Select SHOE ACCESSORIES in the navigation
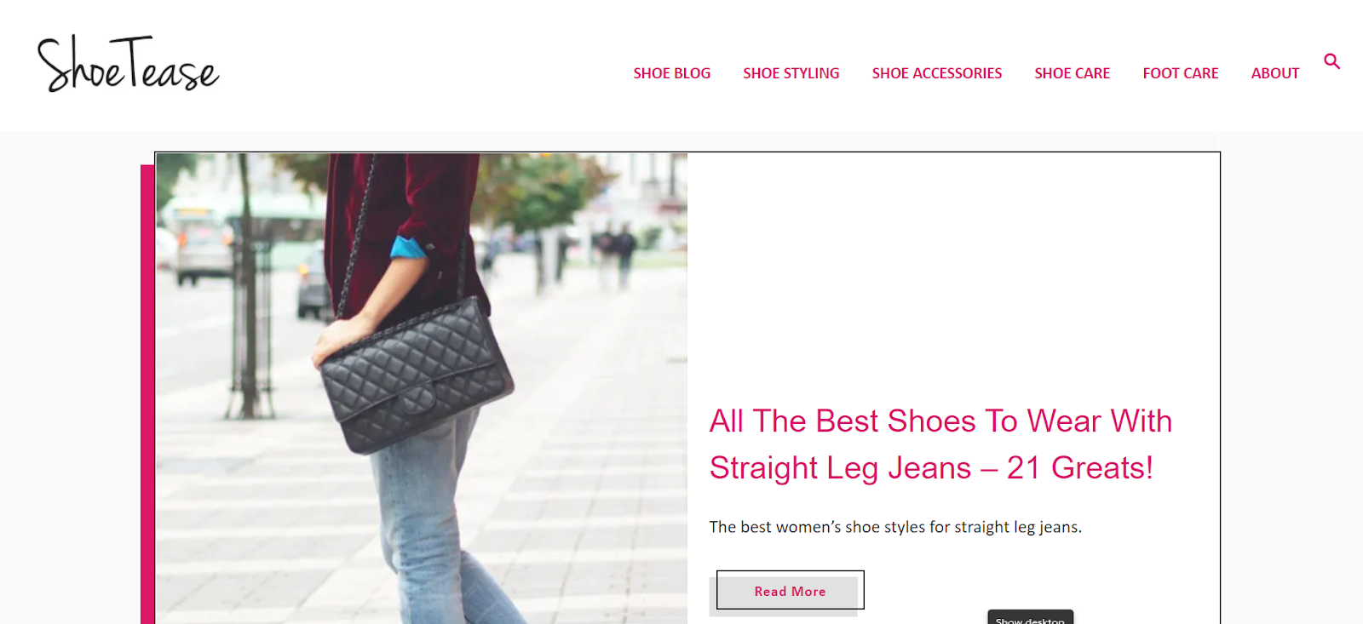Screen dimensions: 1363x624 [937, 73]
